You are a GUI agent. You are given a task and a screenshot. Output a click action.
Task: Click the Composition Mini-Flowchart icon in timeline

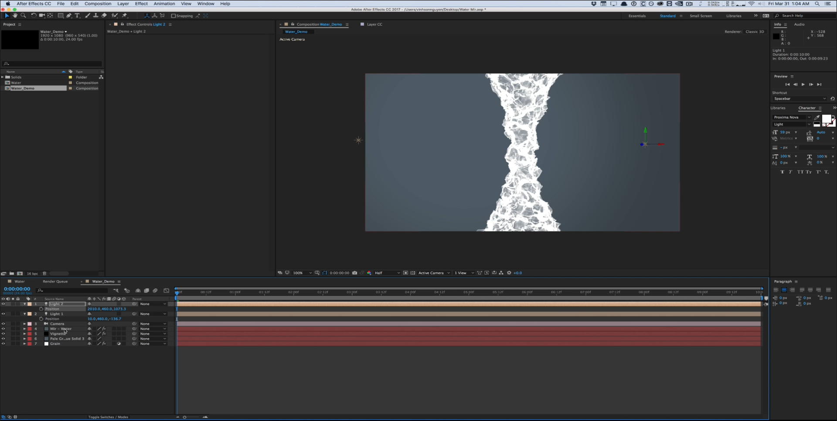[x=116, y=291]
